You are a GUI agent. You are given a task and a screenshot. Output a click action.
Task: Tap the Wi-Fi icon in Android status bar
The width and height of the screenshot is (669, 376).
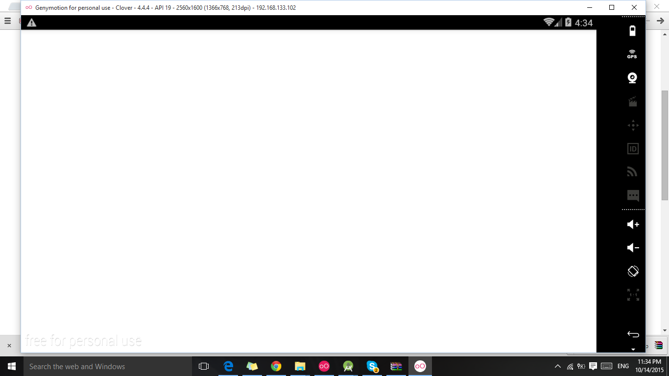(x=549, y=22)
